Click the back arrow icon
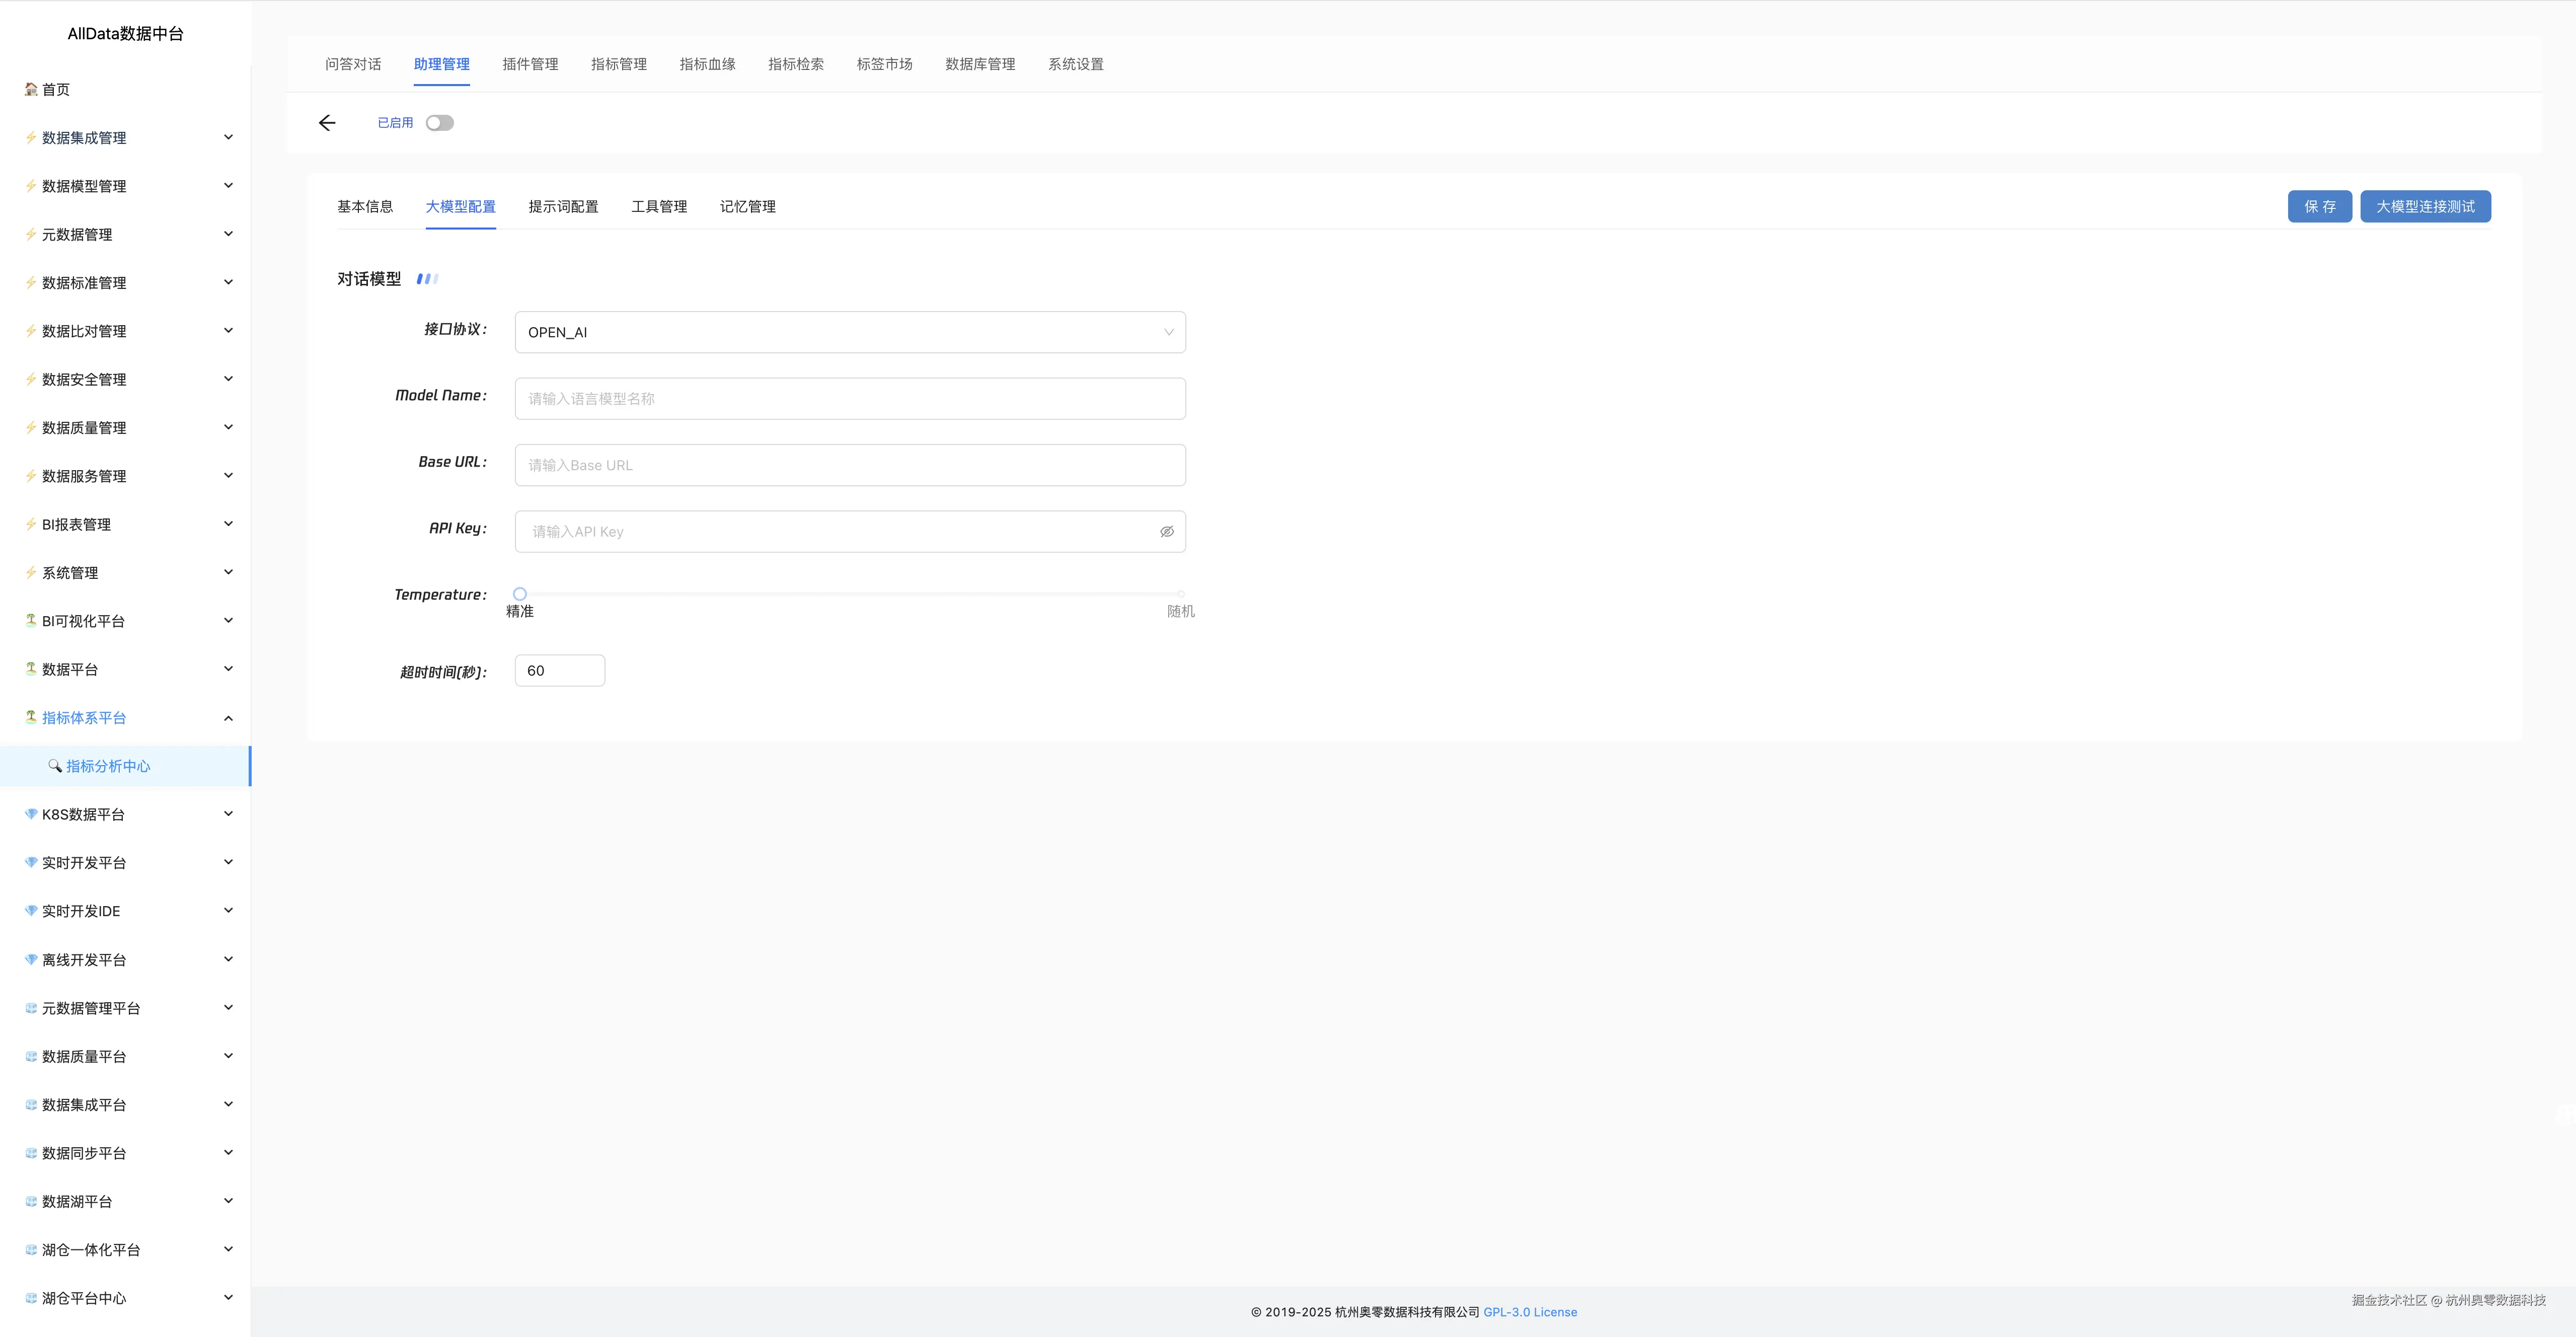The width and height of the screenshot is (2576, 1337). [x=327, y=123]
